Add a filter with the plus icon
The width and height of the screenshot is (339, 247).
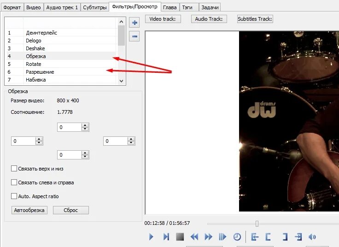[x=134, y=23]
